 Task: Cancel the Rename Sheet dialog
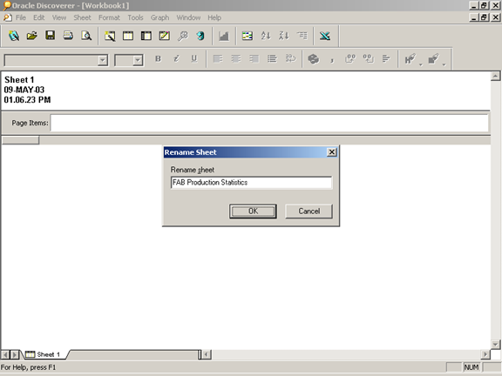point(309,211)
